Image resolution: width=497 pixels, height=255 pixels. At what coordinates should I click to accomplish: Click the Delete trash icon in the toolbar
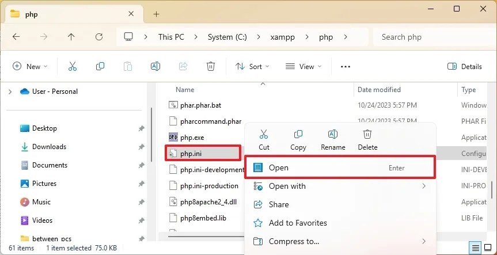211,66
